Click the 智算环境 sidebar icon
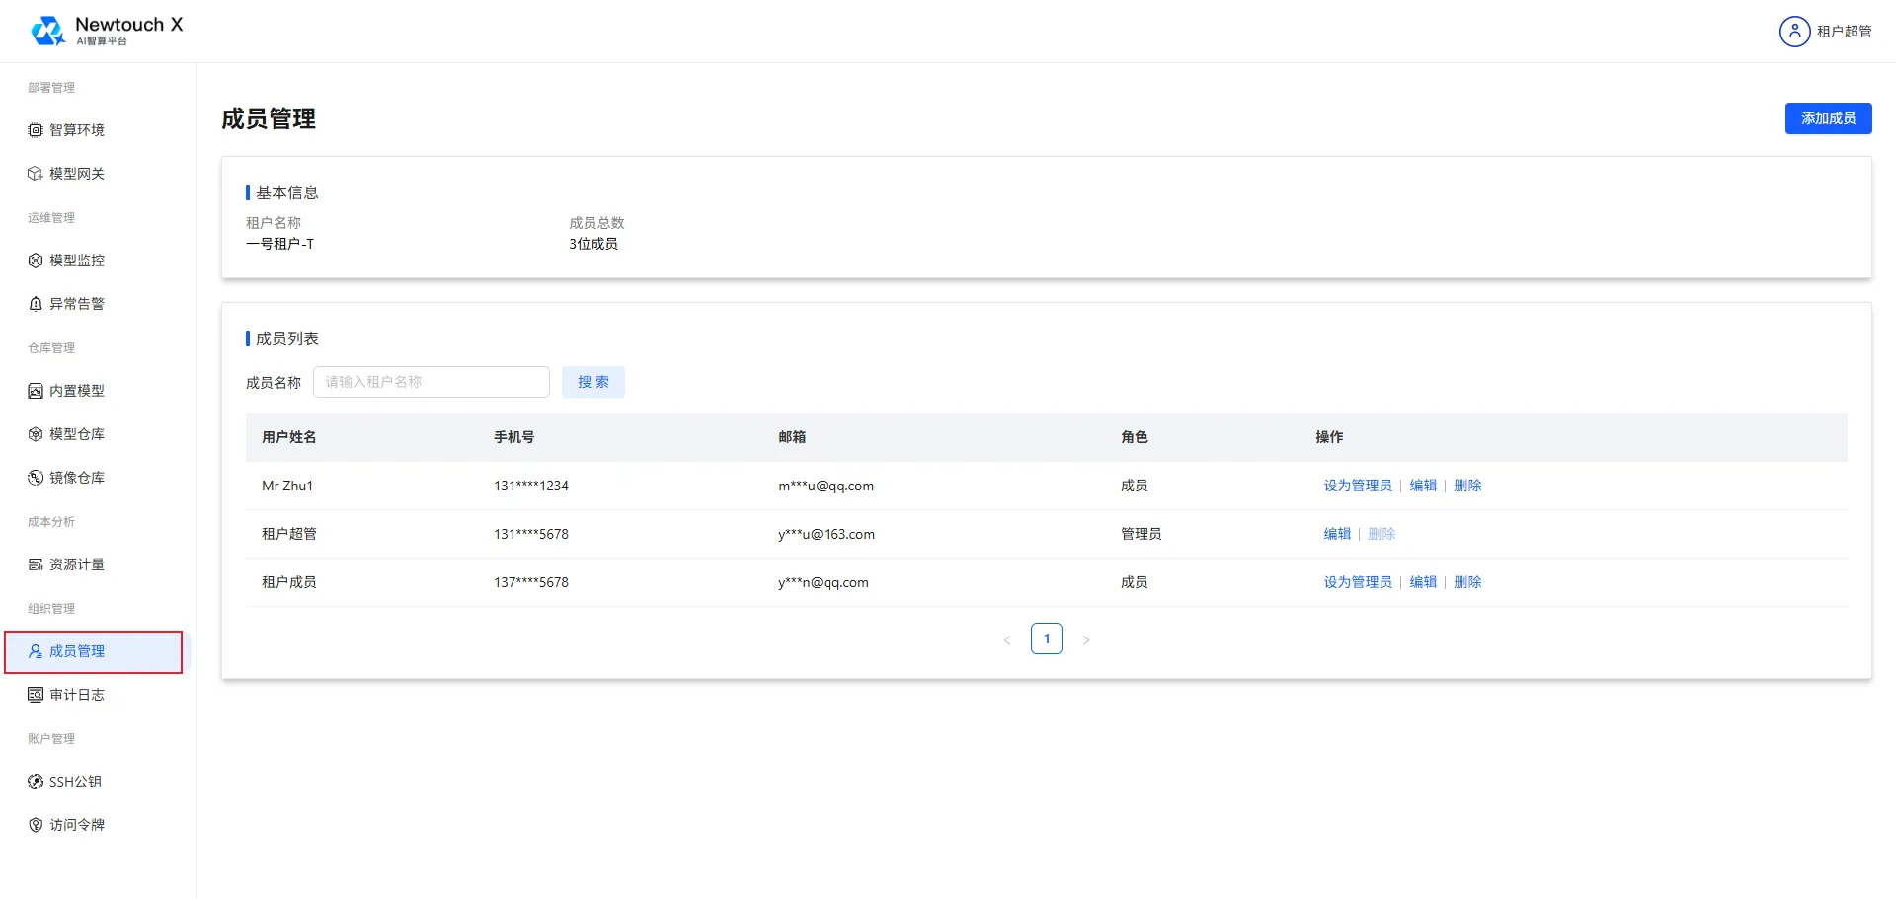1896x899 pixels. coord(36,130)
